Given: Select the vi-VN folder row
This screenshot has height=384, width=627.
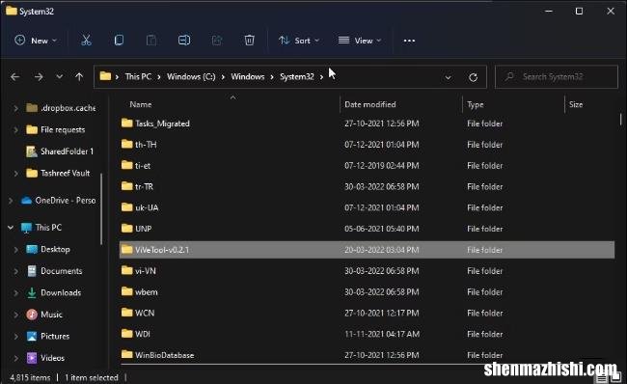Looking at the screenshot, I should pyautogui.click(x=367, y=271).
